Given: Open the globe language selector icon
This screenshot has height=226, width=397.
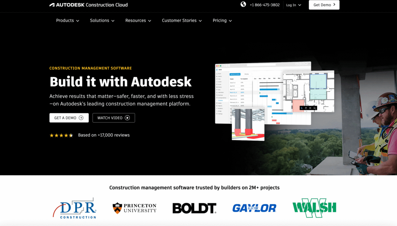Looking at the screenshot, I should point(243,4).
